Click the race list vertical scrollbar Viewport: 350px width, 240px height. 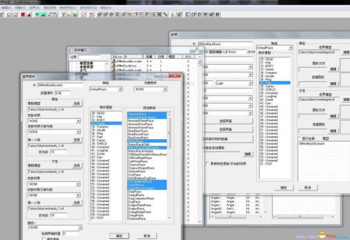pos(169,166)
